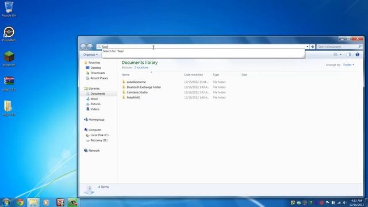Open Arrange by Folder dropdown
The image size is (368, 207).
pos(348,65)
